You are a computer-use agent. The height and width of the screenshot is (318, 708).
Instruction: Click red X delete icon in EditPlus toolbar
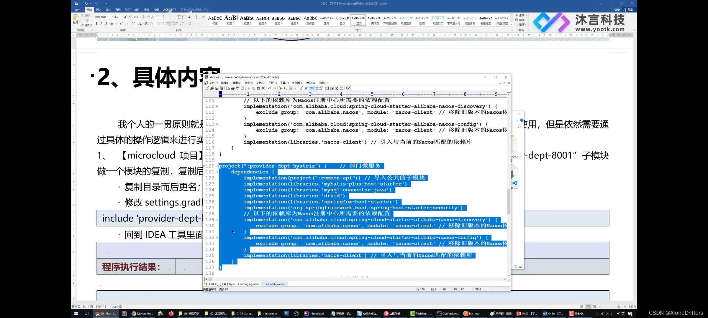(263, 88)
